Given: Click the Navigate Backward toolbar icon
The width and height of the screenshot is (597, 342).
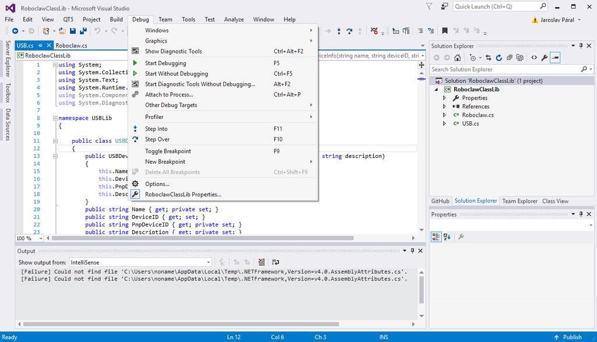Looking at the screenshot, I should [15, 31].
